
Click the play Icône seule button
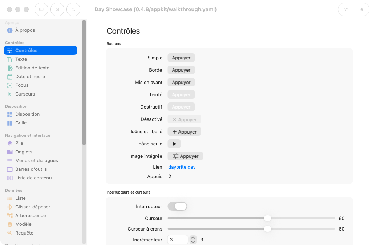pyautogui.click(x=174, y=144)
